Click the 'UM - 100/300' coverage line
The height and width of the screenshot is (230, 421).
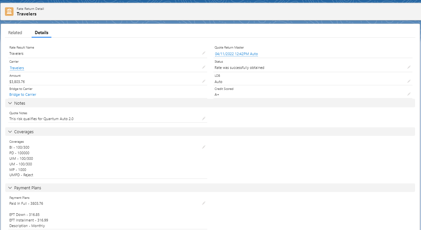[x=21, y=164]
